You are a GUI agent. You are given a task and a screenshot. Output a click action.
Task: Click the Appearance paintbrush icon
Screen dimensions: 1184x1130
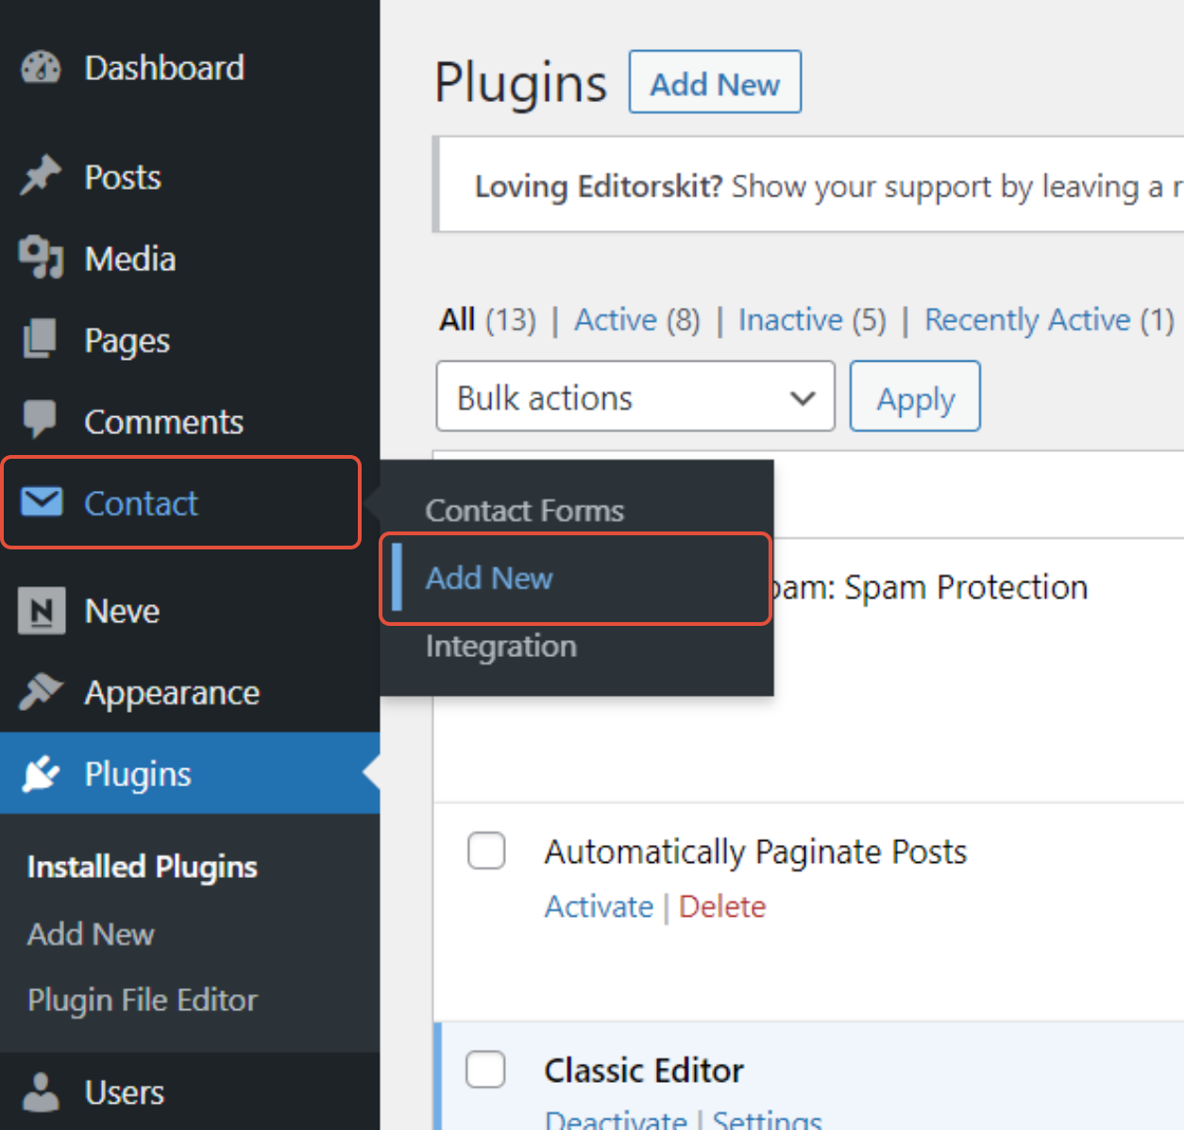pos(41,692)
